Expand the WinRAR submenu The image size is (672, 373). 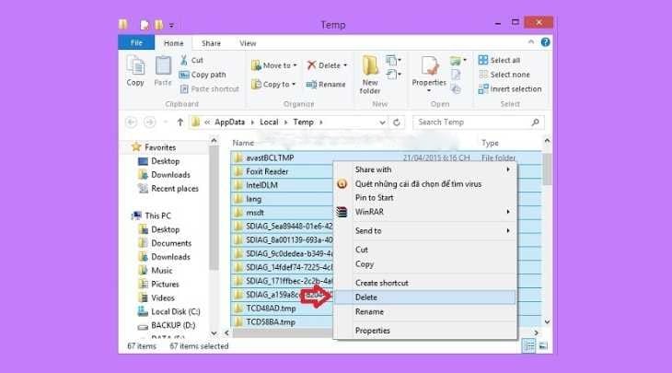point(425,212)
